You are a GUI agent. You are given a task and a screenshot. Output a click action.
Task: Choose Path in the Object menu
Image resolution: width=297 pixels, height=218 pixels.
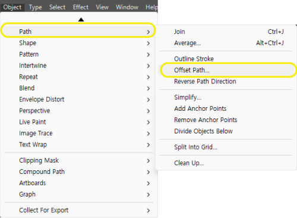[x=78, y=32]
